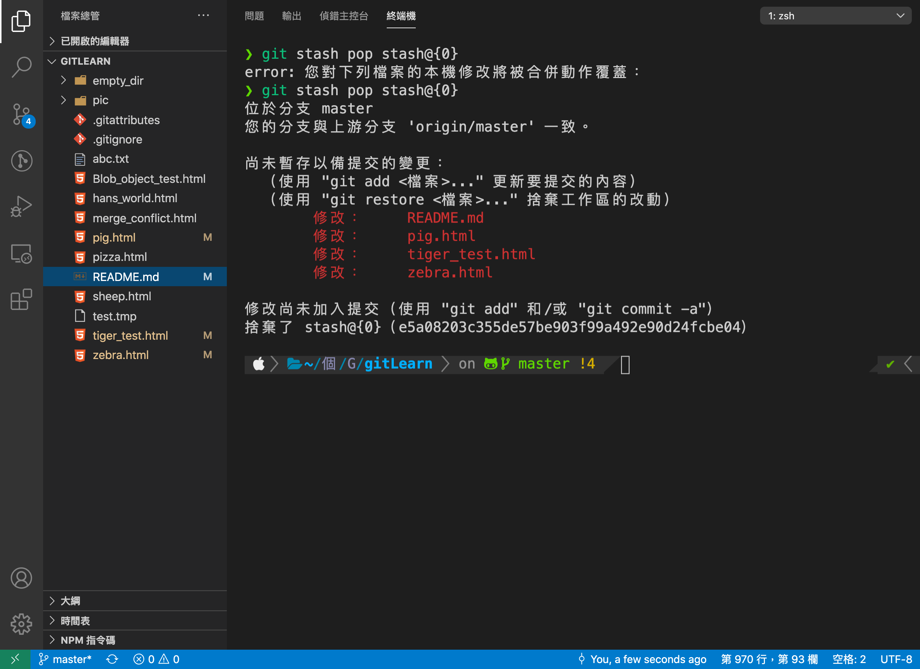Click the M status badge on tiger_test.html
920x669 pixels.
tap(207, 335)
